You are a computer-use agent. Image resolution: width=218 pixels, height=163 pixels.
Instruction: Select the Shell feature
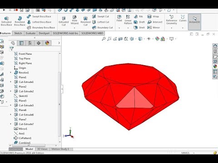(x=139, y=28)
